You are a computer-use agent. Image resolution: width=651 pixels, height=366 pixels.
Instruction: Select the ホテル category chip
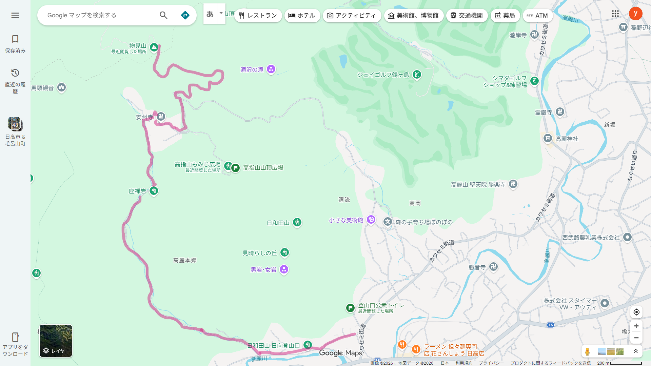(302, 16)
